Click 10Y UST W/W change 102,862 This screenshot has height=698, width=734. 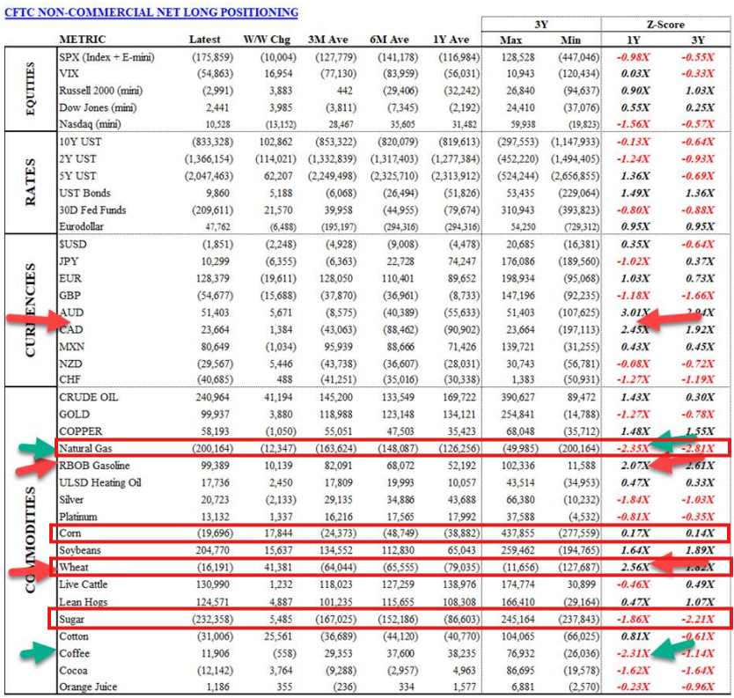click(x=275, y=142)
